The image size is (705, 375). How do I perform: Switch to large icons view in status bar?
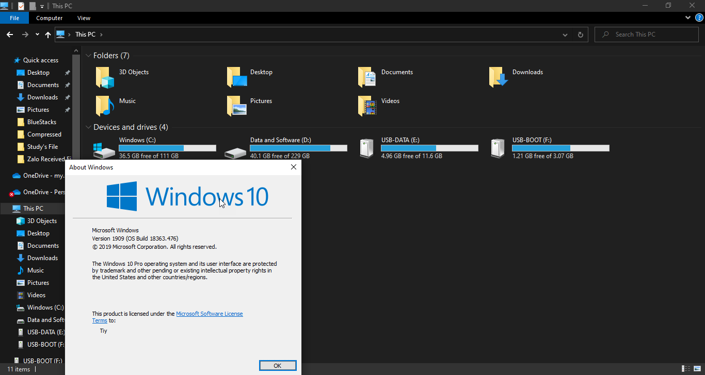click(x=697, y=369)
